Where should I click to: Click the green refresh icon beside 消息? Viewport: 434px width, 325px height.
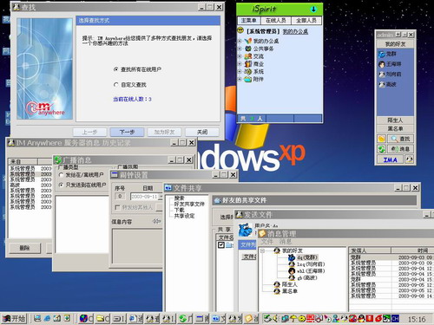point(381,149)
